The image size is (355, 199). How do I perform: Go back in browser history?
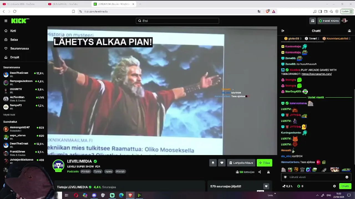coord(4,11)
